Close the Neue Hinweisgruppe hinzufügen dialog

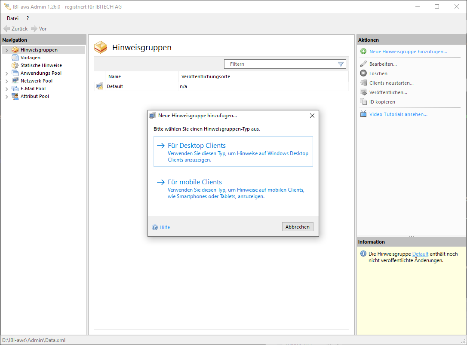point(312,116)
